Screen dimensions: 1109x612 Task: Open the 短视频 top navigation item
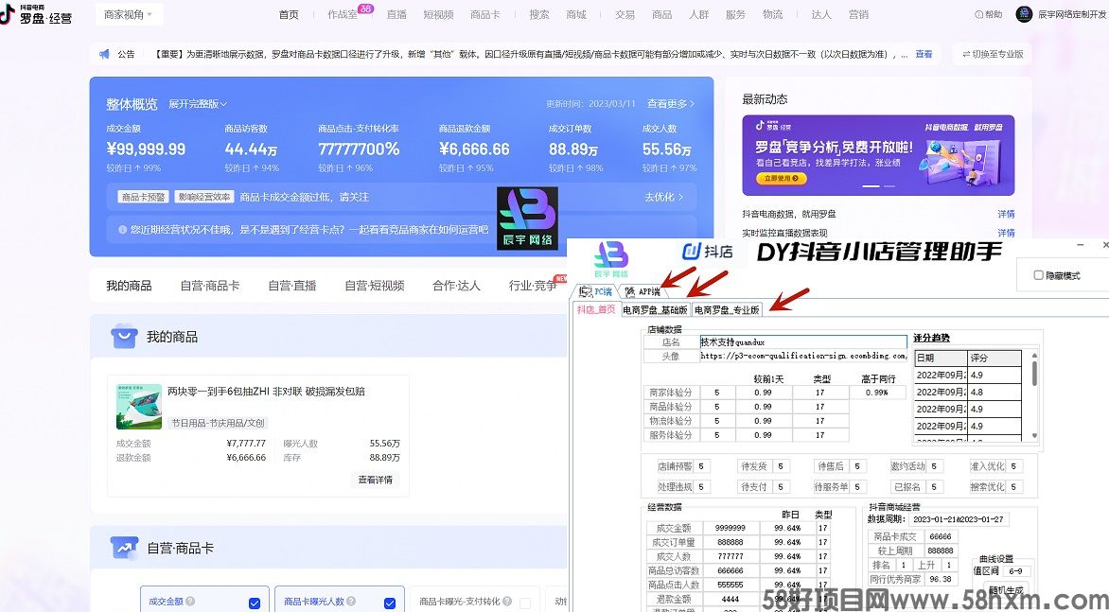coord(438,14)
